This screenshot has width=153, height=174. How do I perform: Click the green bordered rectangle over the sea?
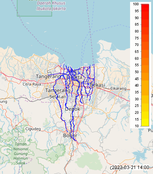(x=34, y=8)
